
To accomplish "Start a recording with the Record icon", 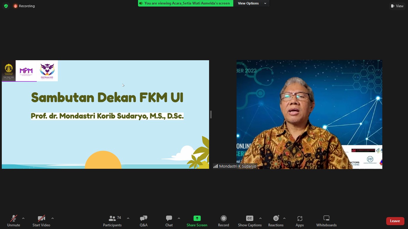I will [223, 221].
